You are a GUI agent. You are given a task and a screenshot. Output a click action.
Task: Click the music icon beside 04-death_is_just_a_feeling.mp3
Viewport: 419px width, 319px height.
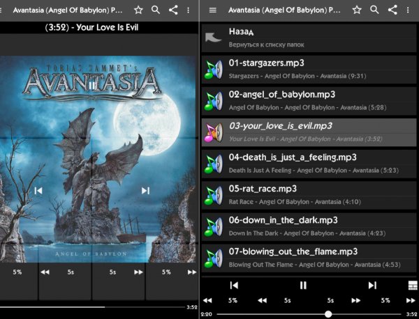click(213, 164)
